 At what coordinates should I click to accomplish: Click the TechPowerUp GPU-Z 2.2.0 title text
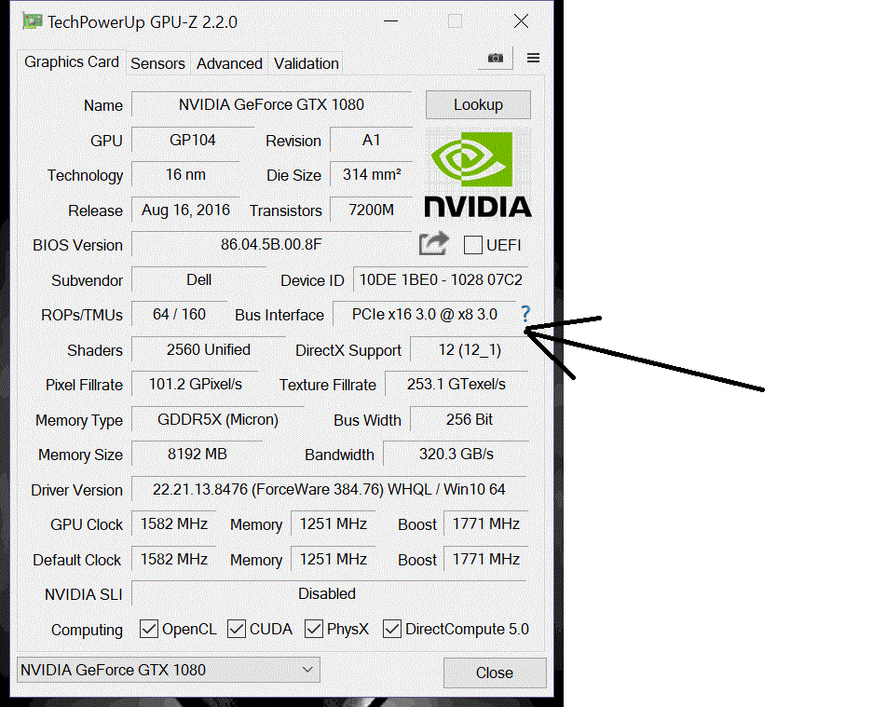(143, 22)
